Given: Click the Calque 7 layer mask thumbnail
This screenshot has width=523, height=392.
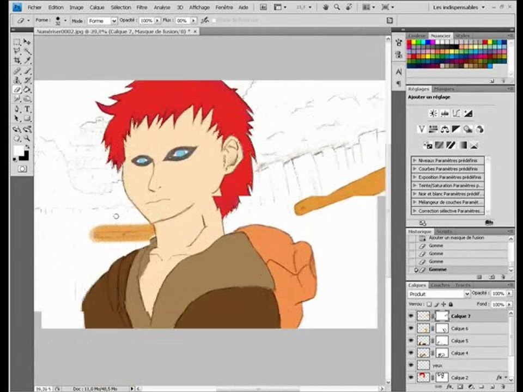Looking at the screenshot, I should click(442, 316).
